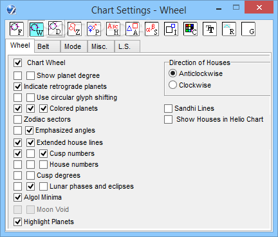
Task: Uncheck Indicate retrograde planets
Action: 17,86
